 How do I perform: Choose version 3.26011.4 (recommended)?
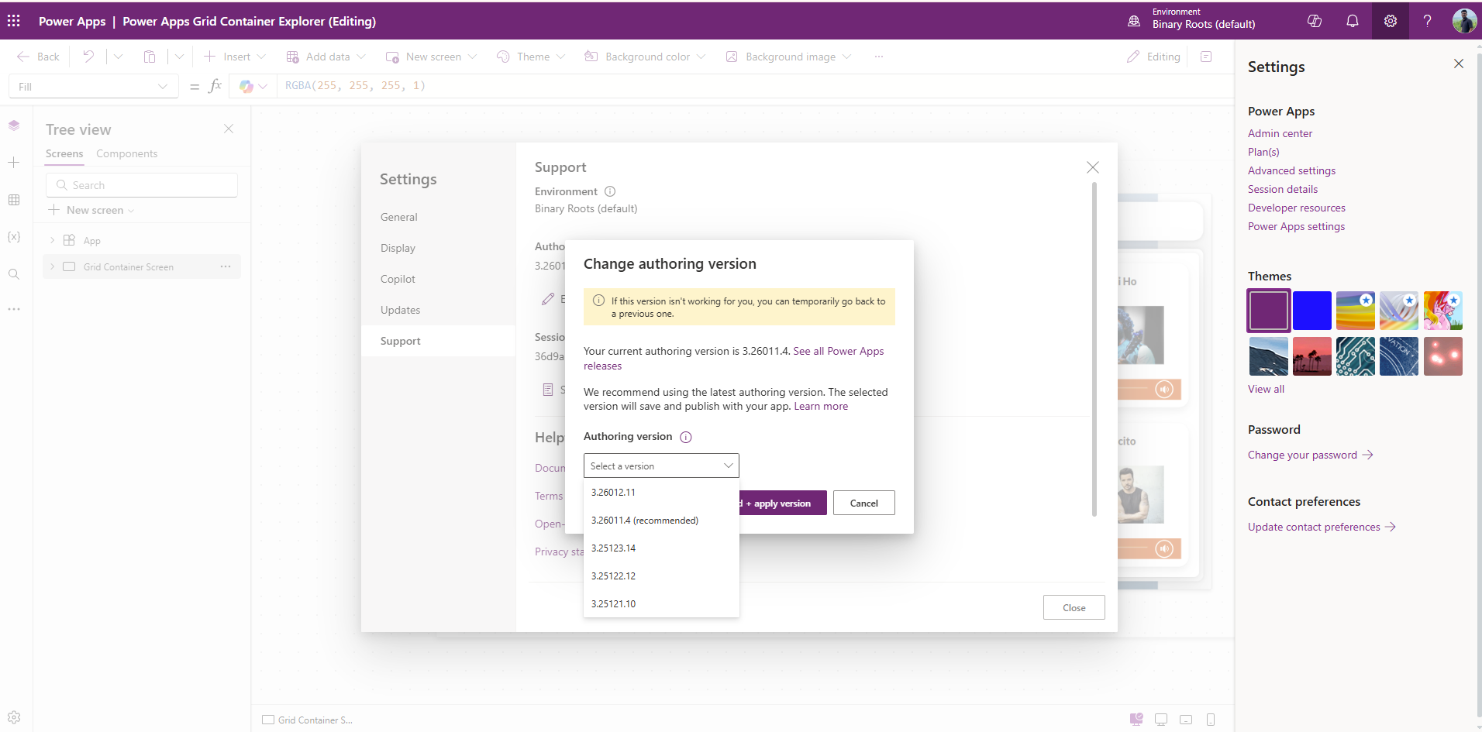pos(661,520)
